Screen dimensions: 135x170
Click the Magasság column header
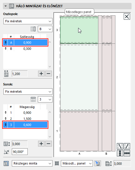coord(27,107)
